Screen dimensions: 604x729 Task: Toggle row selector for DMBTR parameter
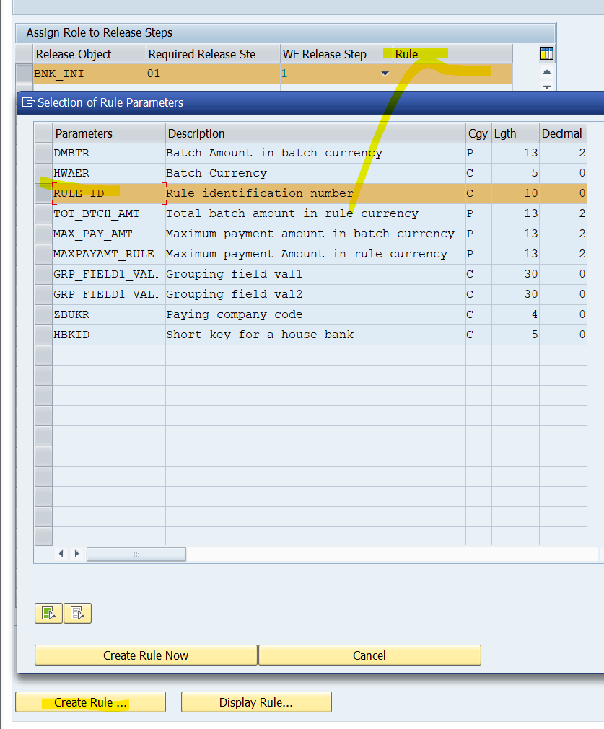(43, 153)
